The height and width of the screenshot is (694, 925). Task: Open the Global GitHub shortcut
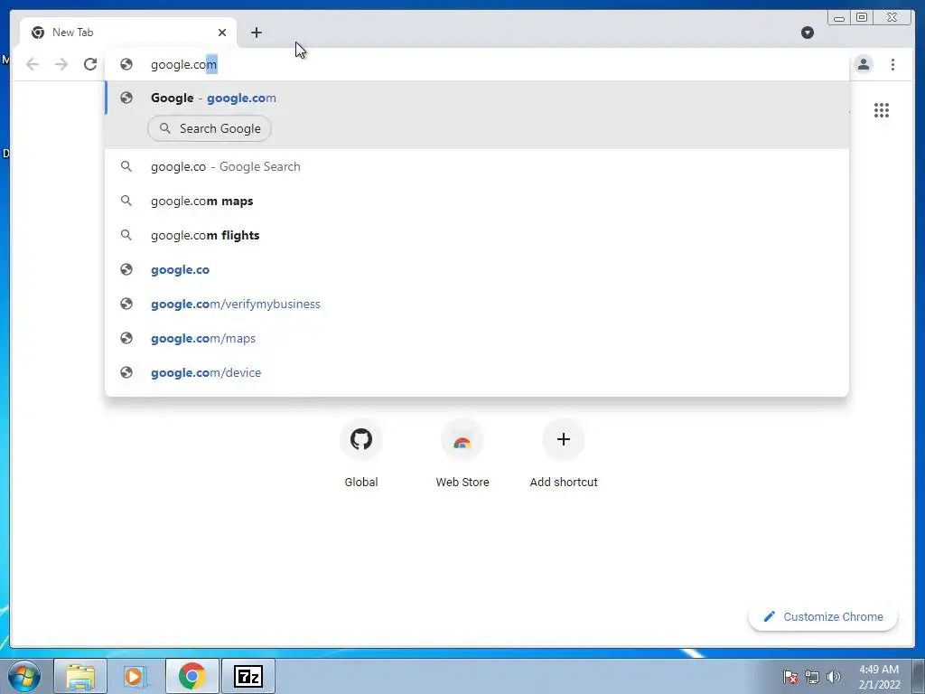point(361,453)
